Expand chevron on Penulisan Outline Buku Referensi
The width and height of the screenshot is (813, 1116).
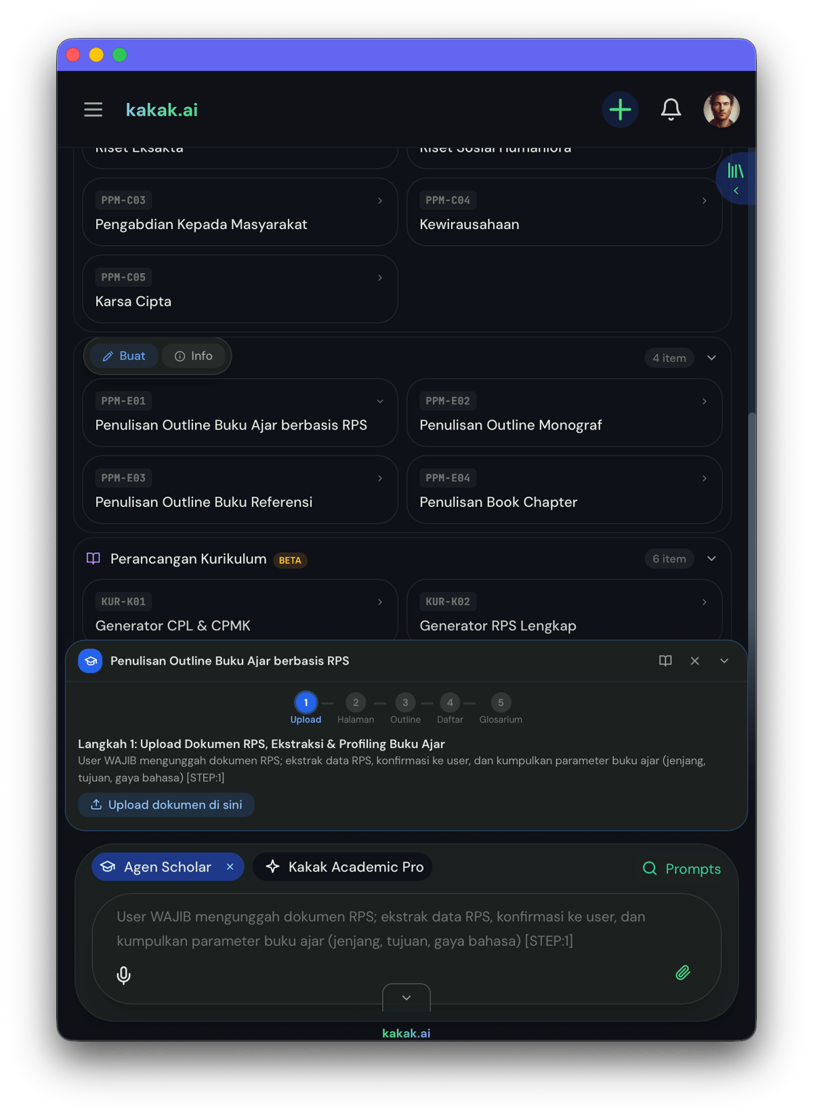[x=380, y=478]
